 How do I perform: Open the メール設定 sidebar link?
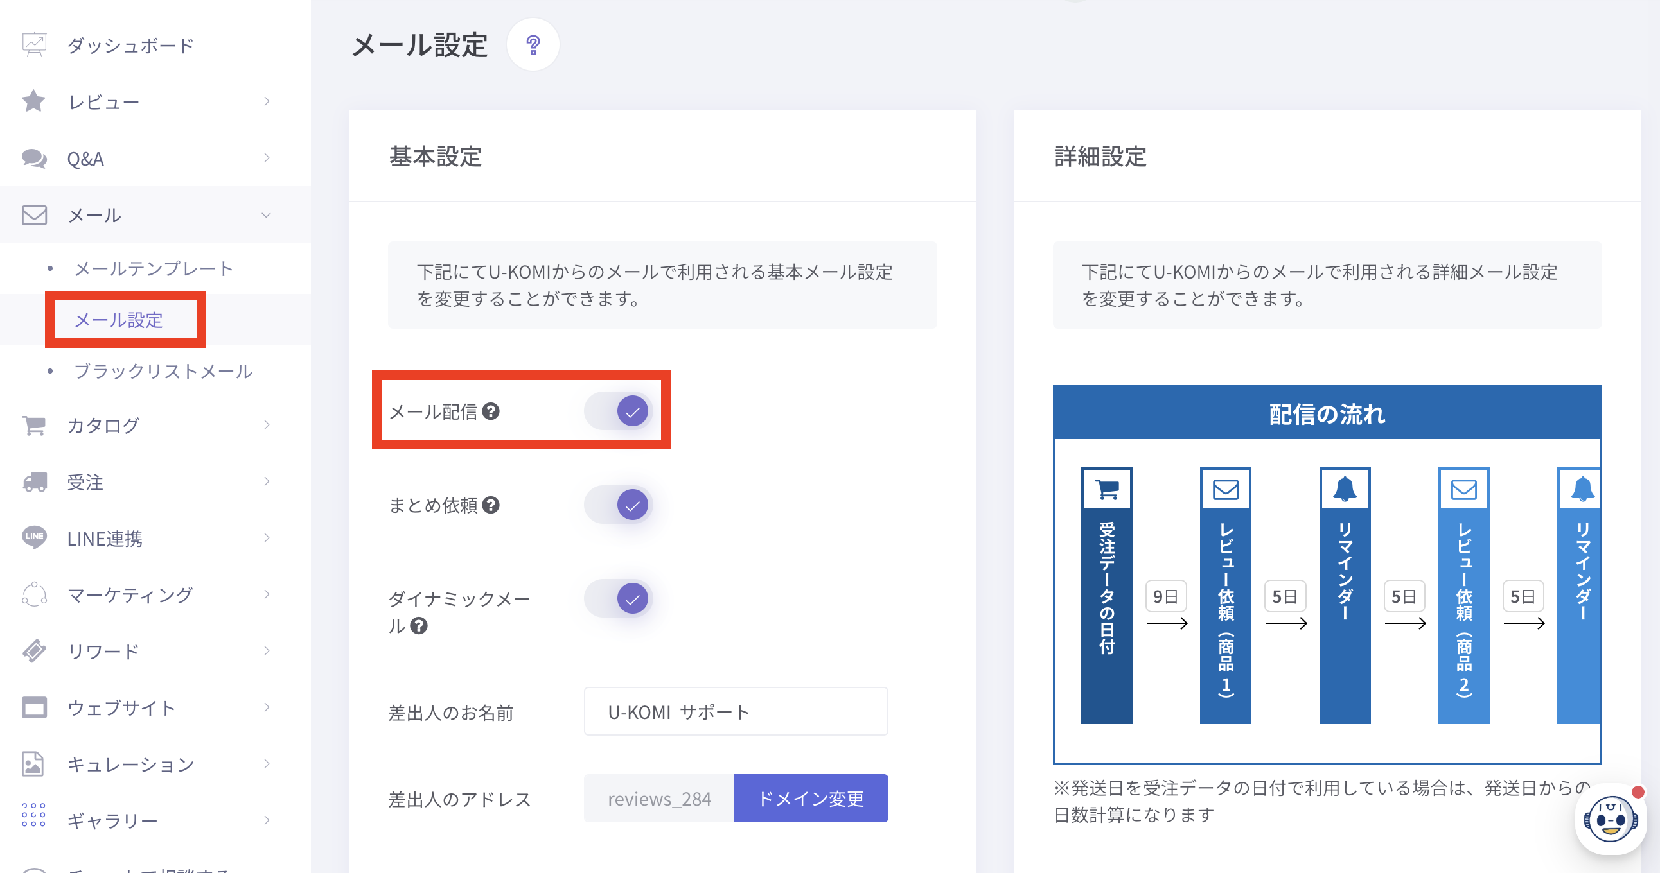click(x=119, y=320)
